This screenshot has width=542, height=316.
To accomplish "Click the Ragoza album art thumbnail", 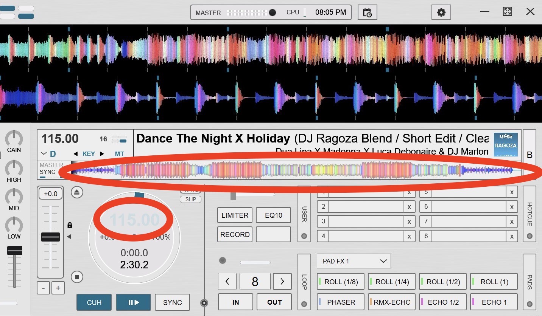I will [x=506, y=144].
